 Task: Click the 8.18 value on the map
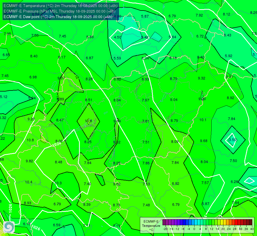tap(173, 58)
